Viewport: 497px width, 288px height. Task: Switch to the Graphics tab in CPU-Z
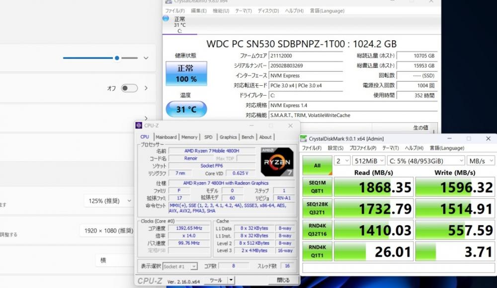228,137
